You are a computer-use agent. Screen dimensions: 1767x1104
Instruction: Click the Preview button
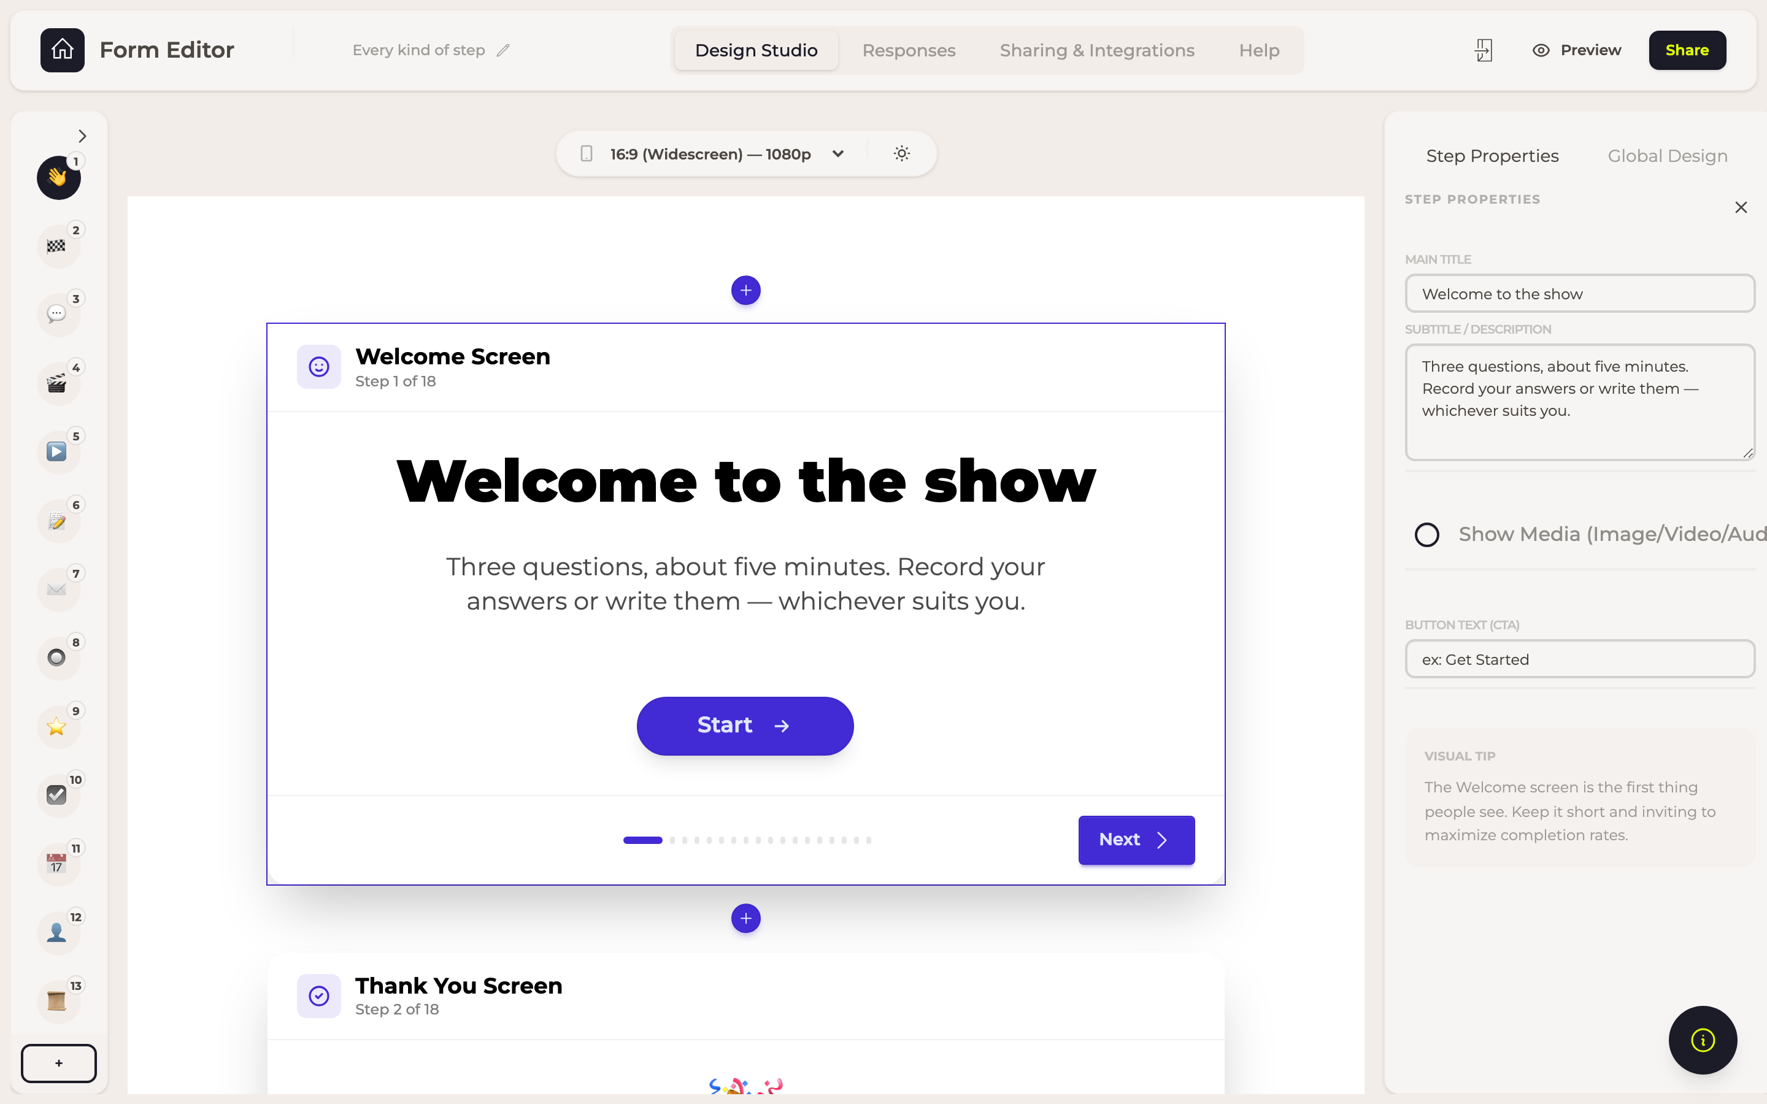click(x=1576, y=50)
